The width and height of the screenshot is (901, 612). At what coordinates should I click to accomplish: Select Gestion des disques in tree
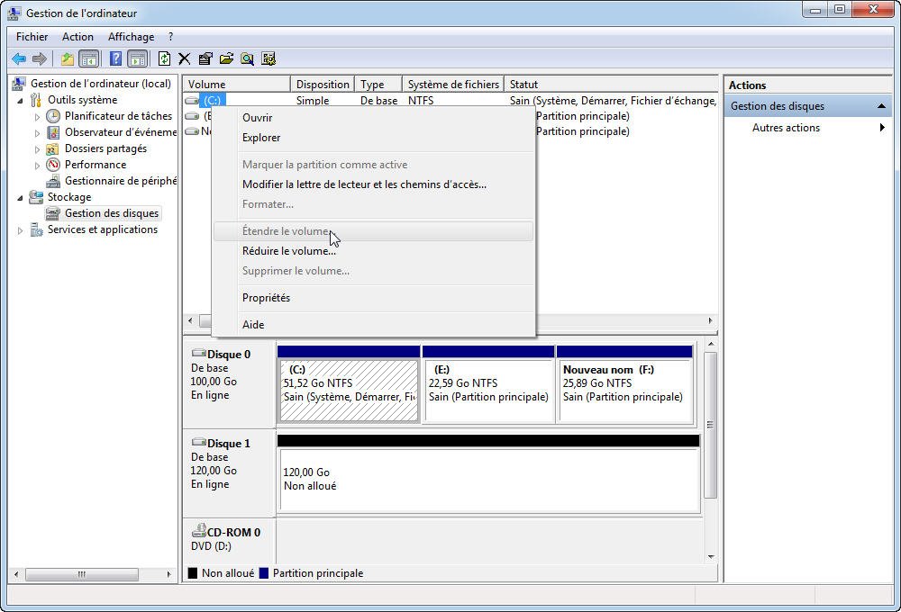[x=112, y=213]
